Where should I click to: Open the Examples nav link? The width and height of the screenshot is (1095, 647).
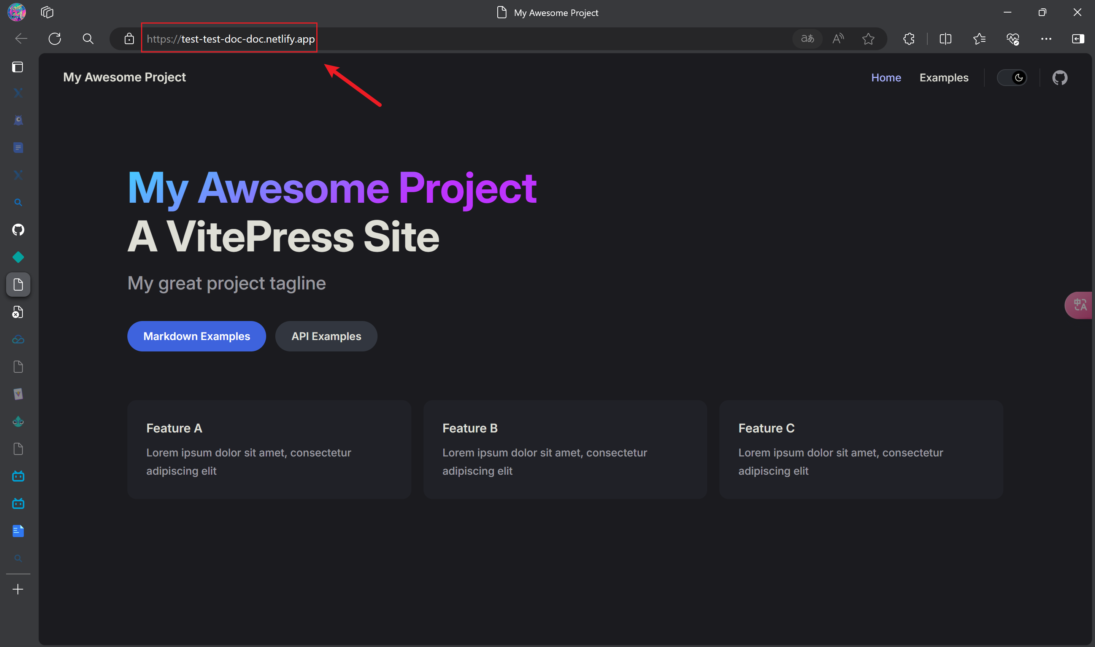[944, 78]
